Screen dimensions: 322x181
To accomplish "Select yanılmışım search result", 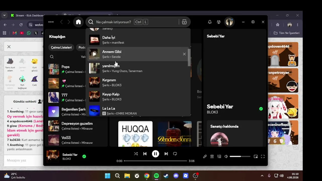I will point(138,68).
